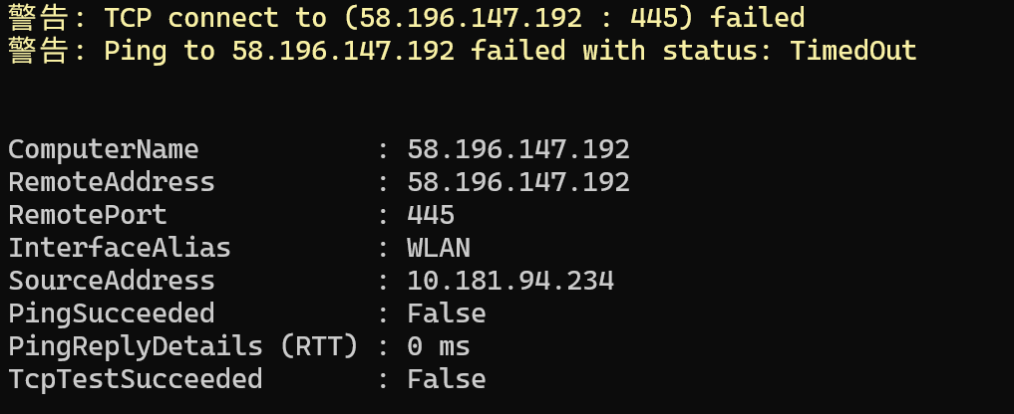Click the RemotePort property label
This screenshot has width=1014, height=414.
tap(88, 215)
